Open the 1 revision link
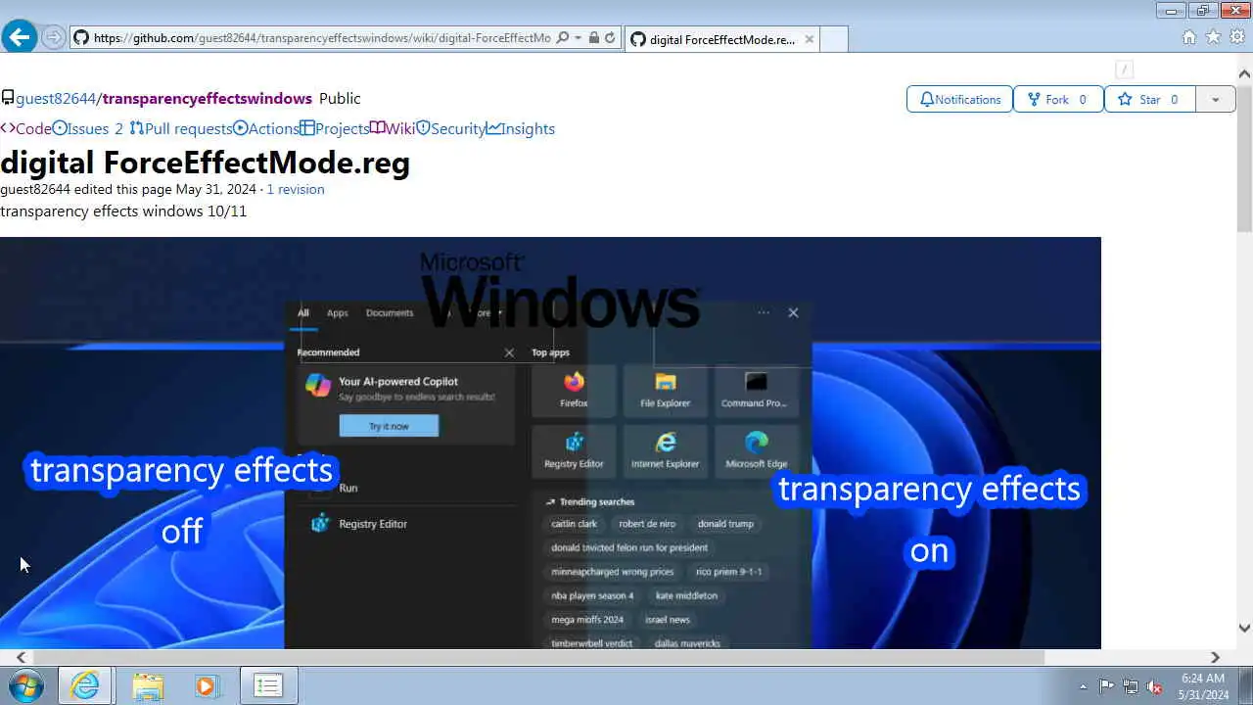 (296, 189)
